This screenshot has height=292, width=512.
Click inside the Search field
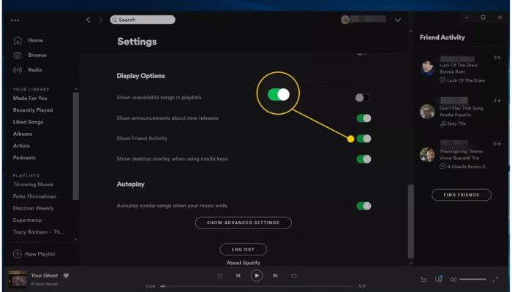[143, 20]
